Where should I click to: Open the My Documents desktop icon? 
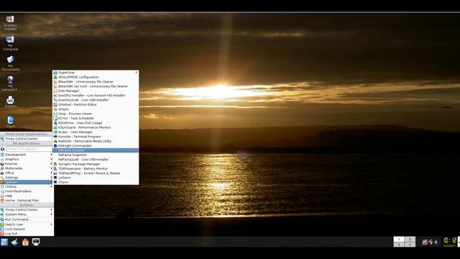pyautogui.click(x=11, y=63)
